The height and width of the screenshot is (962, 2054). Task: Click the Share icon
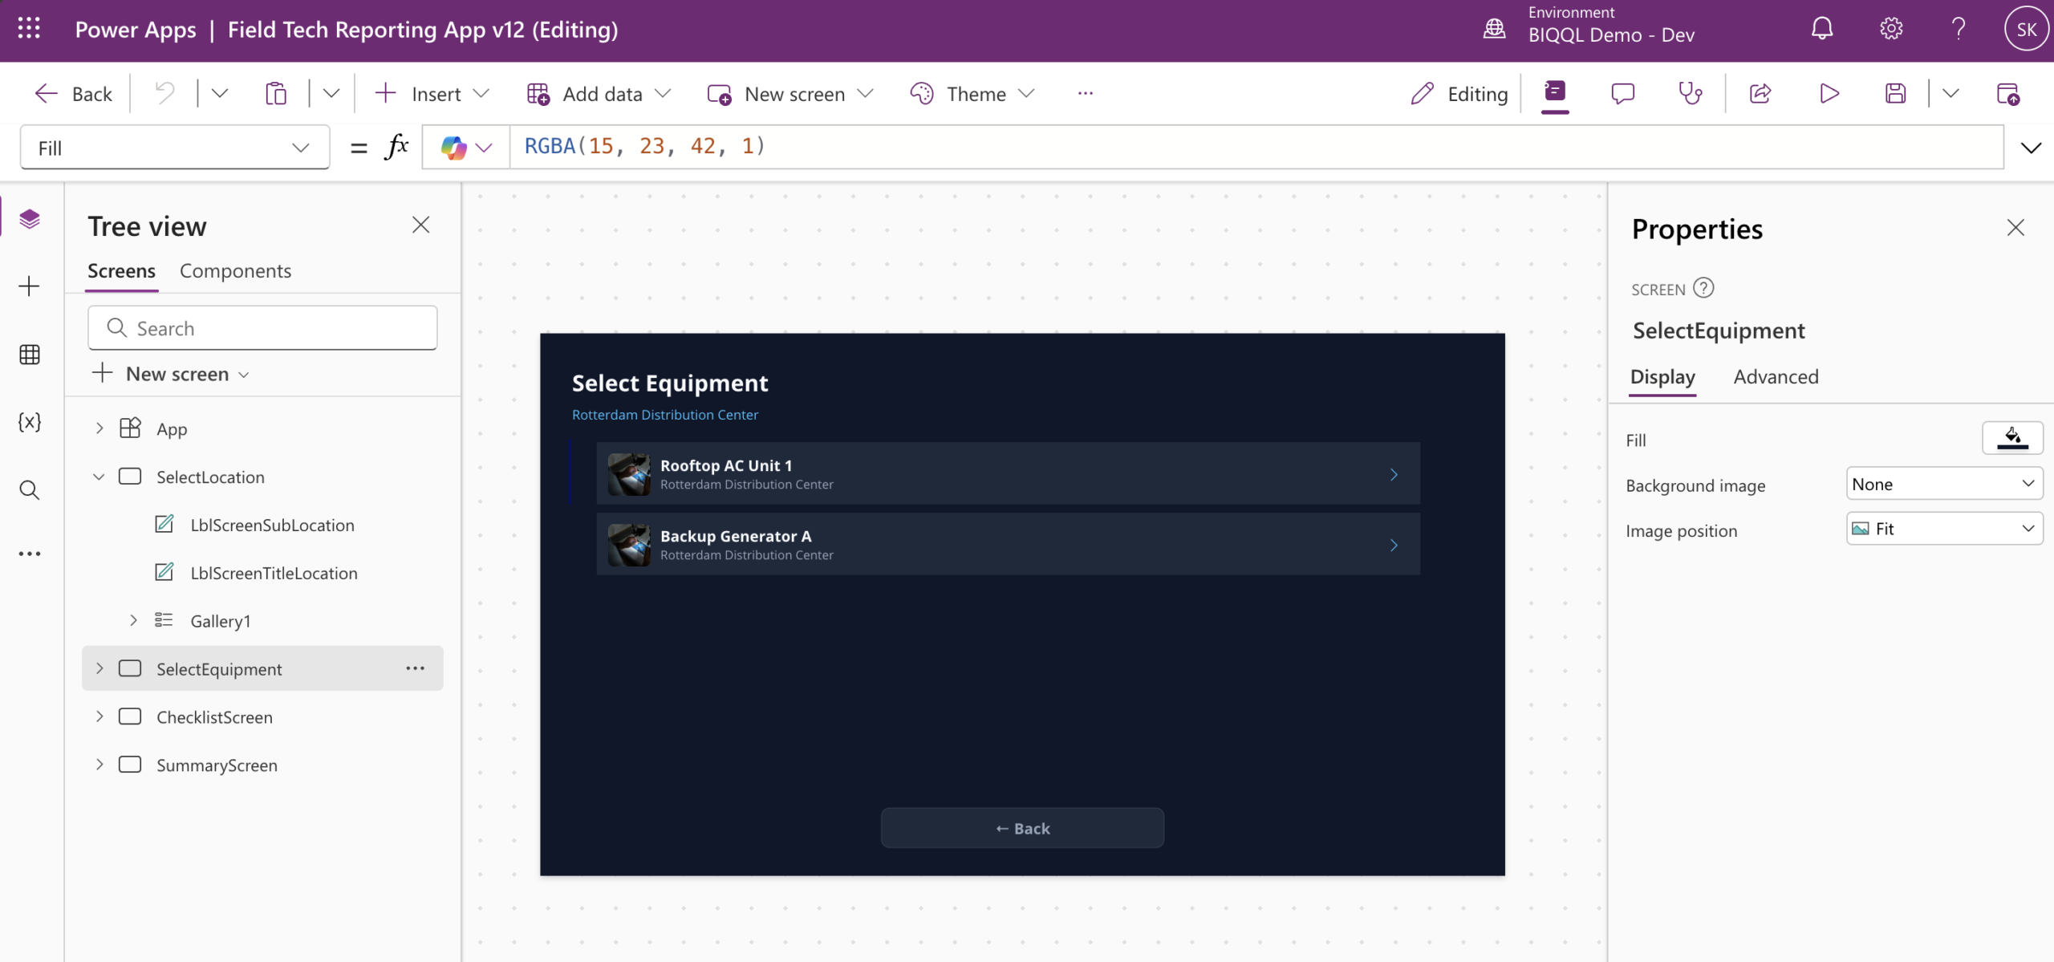pos(1760,94)
